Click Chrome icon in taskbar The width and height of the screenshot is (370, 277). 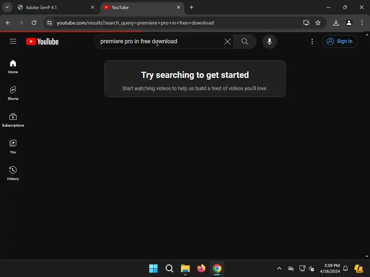click(x=217, y=268)
